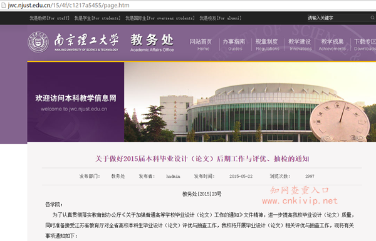
Task: Click the page icon beside the URL
Action: pos(3,5)
